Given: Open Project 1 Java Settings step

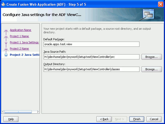Looking at the screenshot, I should click(x=24, y=42).
